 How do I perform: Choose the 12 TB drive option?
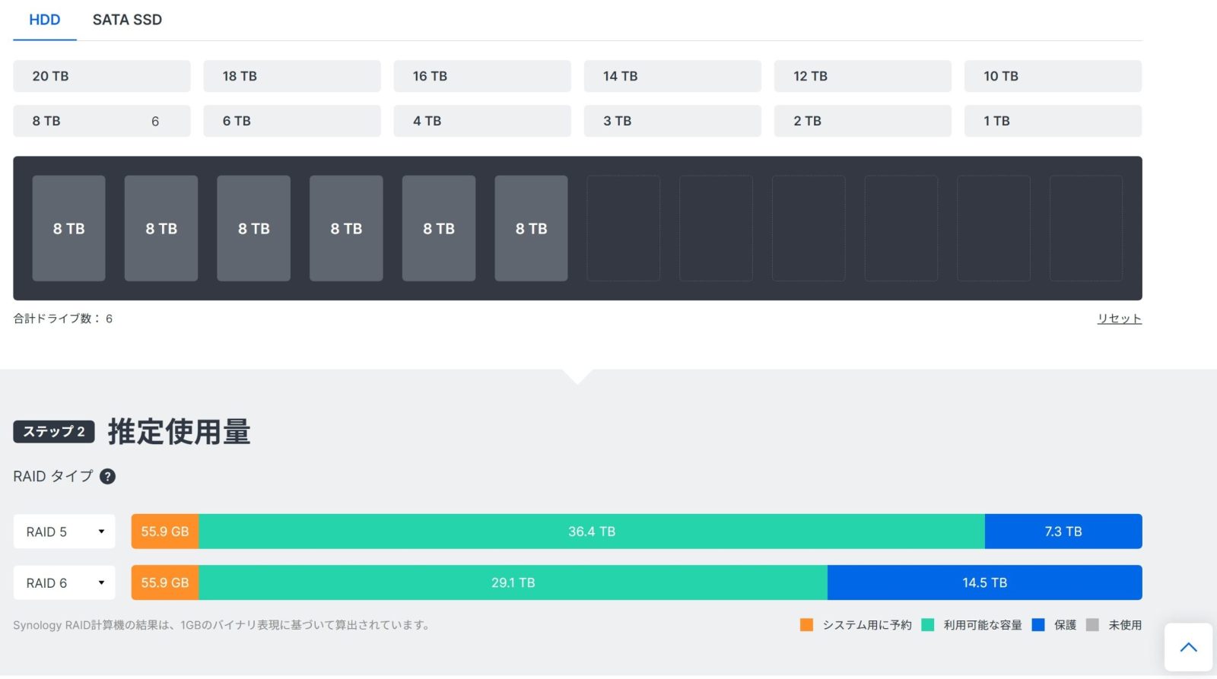tap(862, 76)
